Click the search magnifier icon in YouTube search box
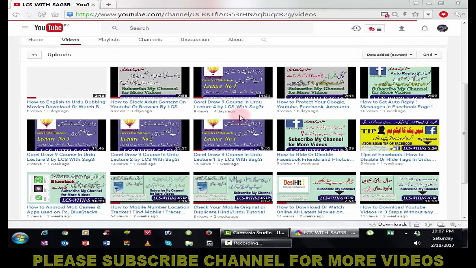The height and width of the screenshot is (268, 476). pos(115,28)
